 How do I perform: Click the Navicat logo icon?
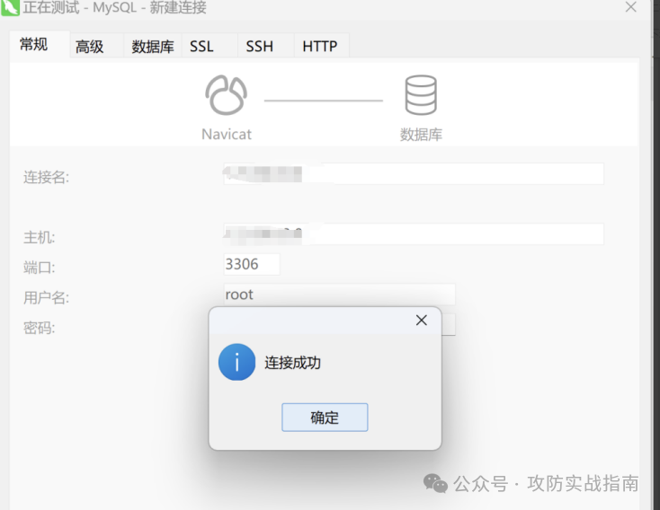coord(226,95)
